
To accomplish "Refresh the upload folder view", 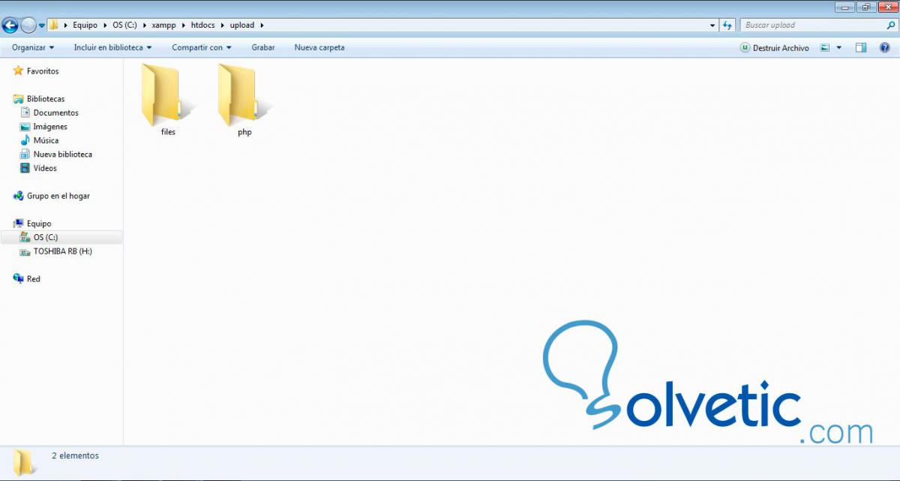I will click(x=727, y=26).
